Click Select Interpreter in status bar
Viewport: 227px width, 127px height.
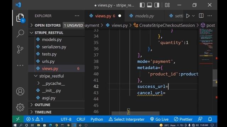[126, 119]
